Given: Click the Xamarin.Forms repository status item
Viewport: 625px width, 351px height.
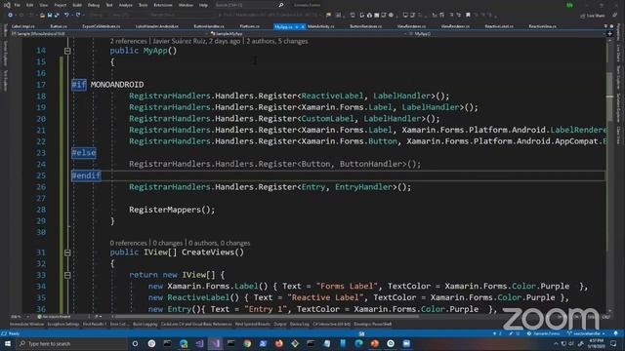Looking at the screenshot, I should (x=544, y=333).
